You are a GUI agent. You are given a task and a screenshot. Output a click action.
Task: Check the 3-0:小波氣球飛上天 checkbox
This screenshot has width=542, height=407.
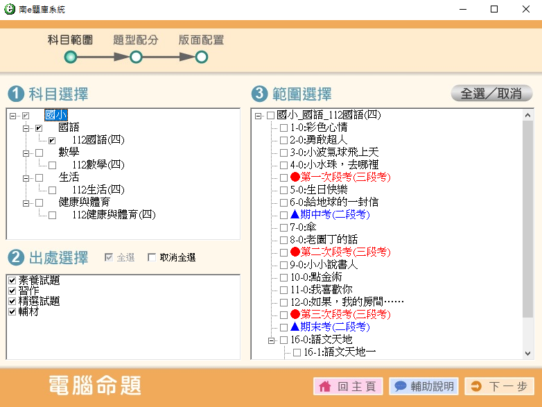(283, 153)
